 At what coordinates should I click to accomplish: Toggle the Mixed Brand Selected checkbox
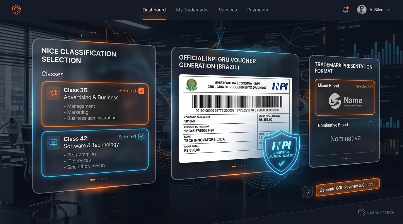point(370,86)
